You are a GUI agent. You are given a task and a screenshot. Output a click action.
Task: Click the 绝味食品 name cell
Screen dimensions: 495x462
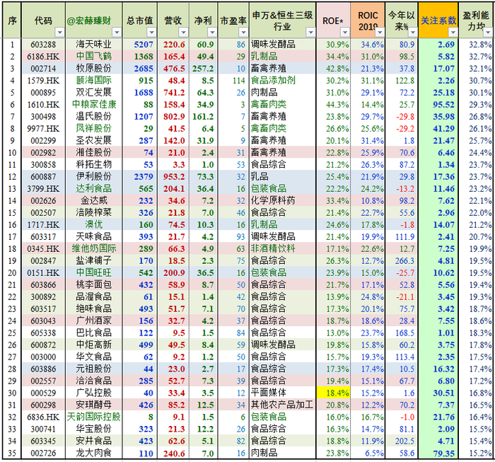94,308
